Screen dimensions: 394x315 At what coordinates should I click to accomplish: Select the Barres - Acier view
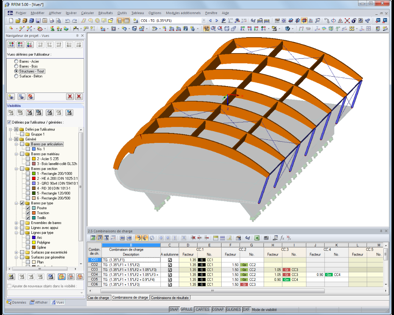tap(27, 61)
